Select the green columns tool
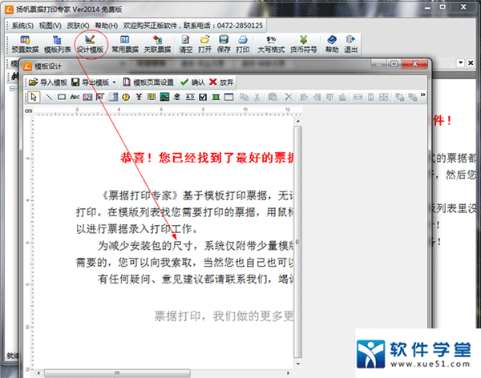Viewport: 481px width, 378px height. pyautogui.click(x=216, y=97)
